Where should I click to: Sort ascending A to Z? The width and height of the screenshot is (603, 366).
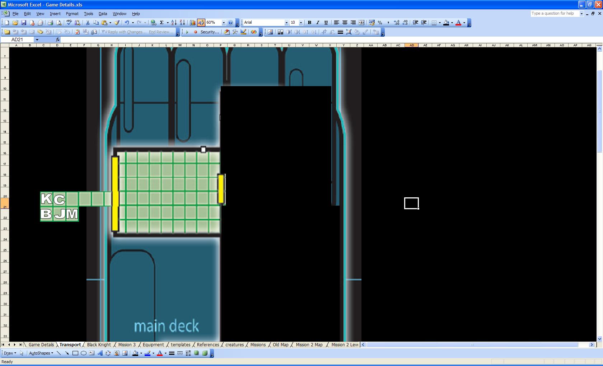click(174, 23)
